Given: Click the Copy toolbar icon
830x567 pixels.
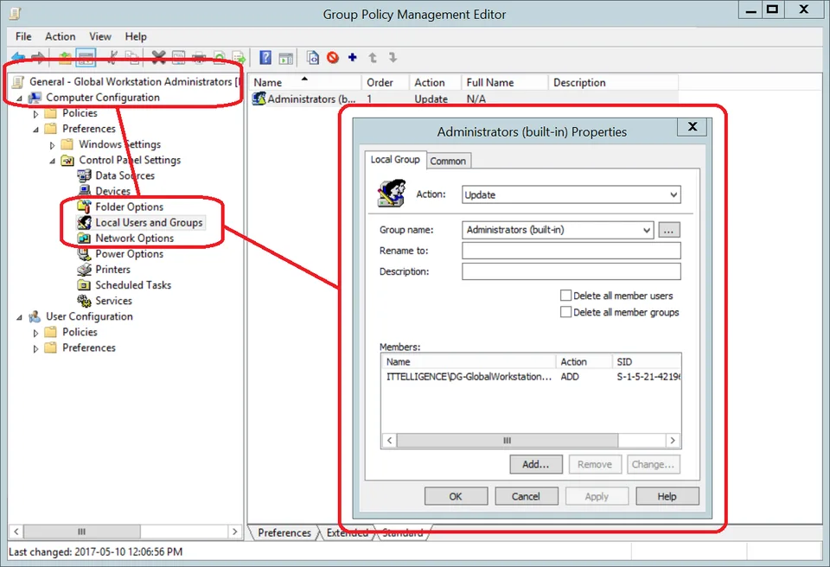Looking at the screenshot, I should coord(133,57).
